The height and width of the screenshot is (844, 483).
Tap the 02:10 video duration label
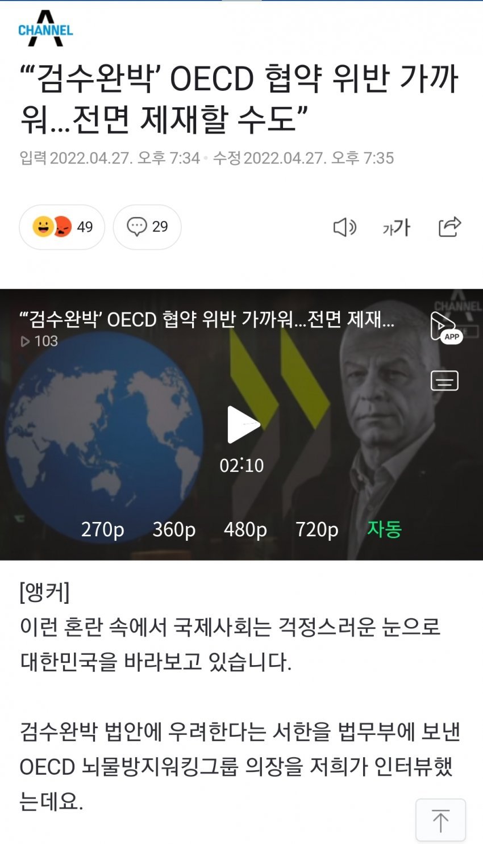pos(241,465)
